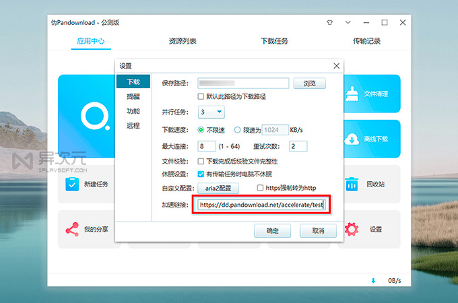
Task: Open the 文件清理 broom icon
Action: 352,94
